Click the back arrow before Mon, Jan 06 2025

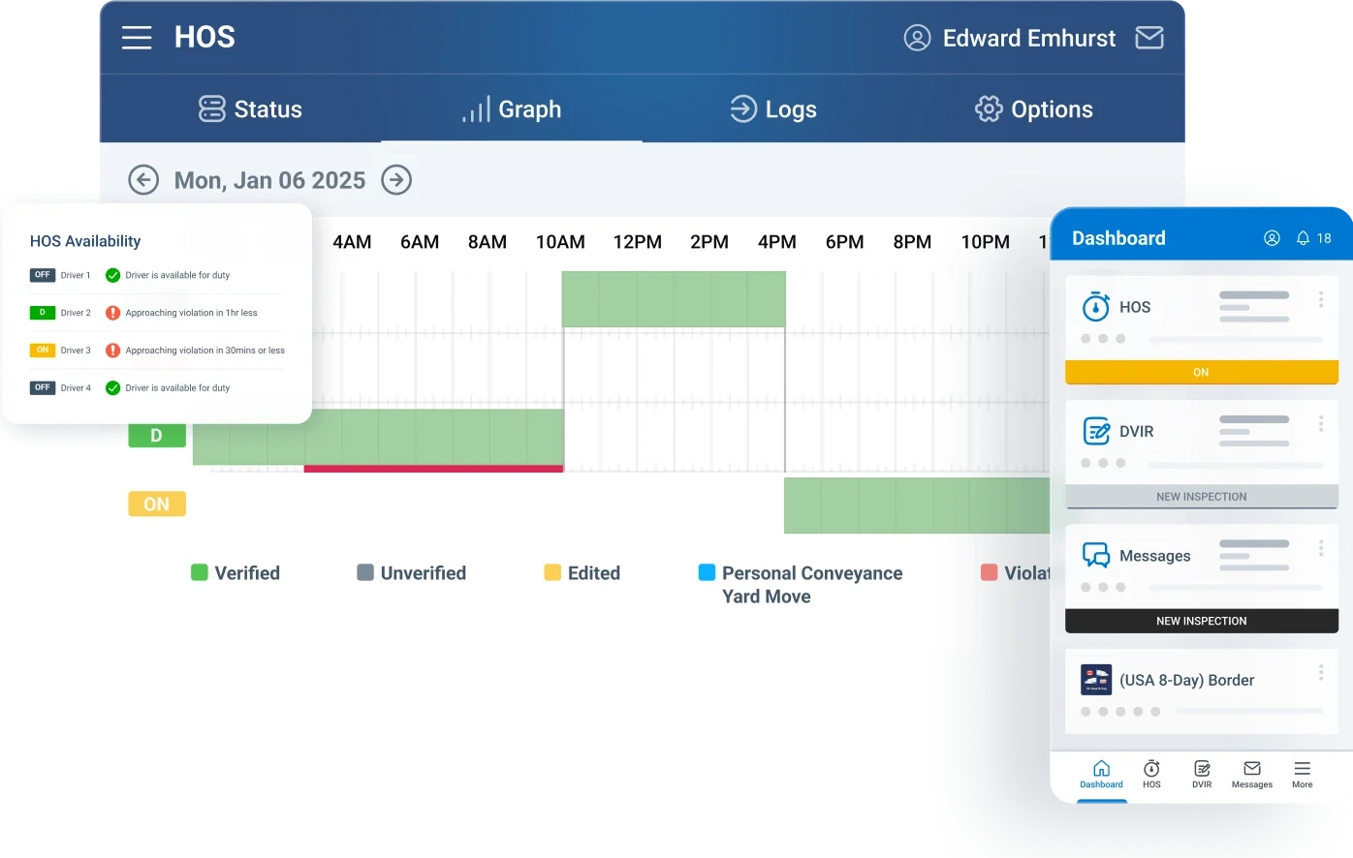tap(143, 180)
